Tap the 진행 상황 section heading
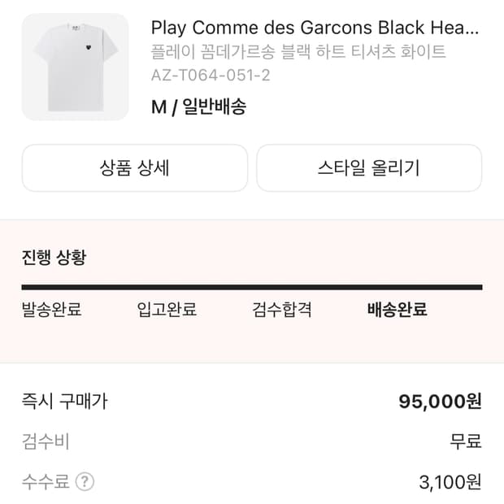The height and width of the screenshot is (504, 504). [x=54, y=259]
